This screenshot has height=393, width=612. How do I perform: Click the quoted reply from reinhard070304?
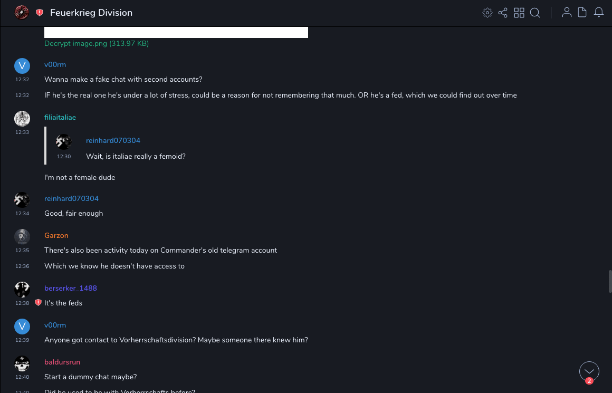click(136, 149)
